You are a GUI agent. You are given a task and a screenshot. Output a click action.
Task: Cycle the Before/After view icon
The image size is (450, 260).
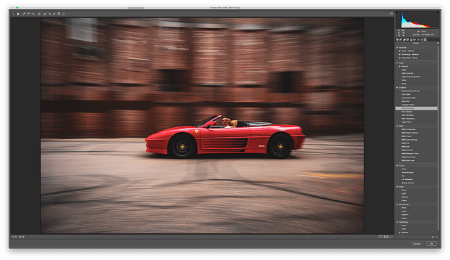click(380, 237)
